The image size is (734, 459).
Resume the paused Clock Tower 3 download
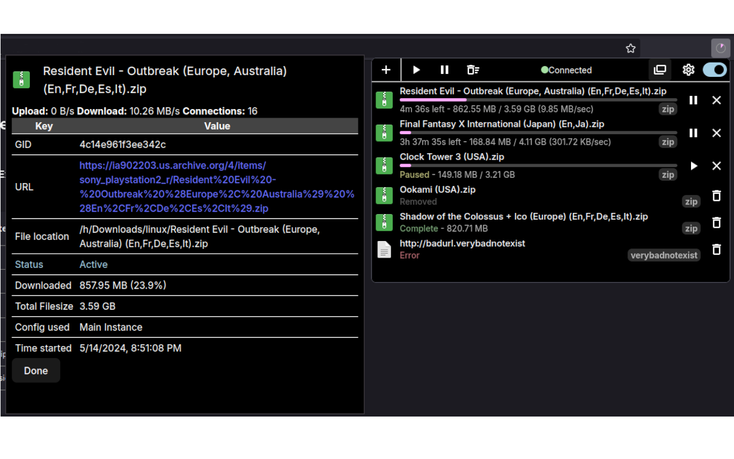pos(694,166)
